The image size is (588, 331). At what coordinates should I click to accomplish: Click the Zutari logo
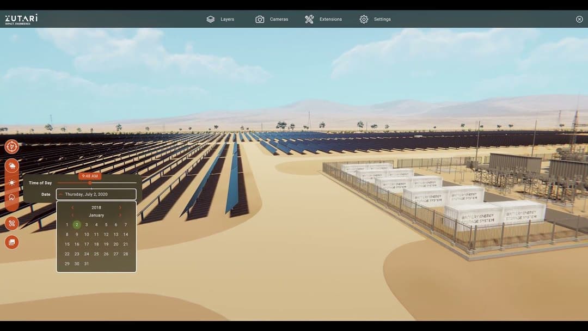[22, 18]
